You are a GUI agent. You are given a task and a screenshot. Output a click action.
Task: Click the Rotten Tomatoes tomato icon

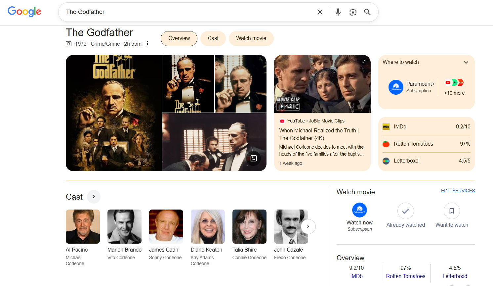pos(386,144)
